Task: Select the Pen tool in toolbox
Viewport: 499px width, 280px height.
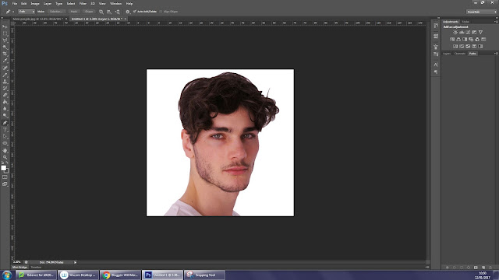Action: 5,123
